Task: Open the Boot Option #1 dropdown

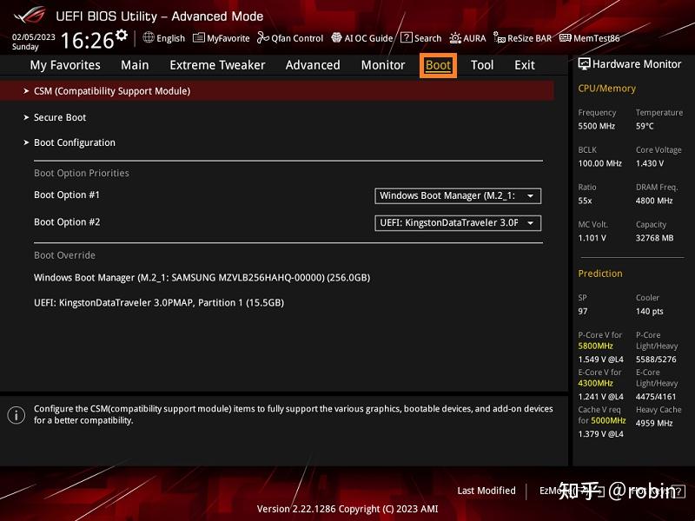Action: pyautogui.click(x=457, y=195)
